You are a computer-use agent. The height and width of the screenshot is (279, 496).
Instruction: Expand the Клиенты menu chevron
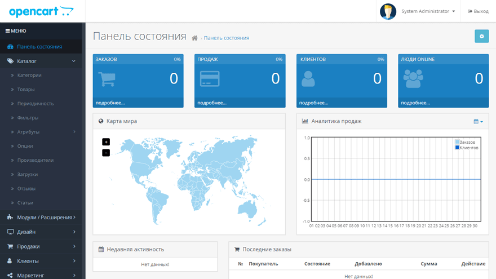point(74,261)
